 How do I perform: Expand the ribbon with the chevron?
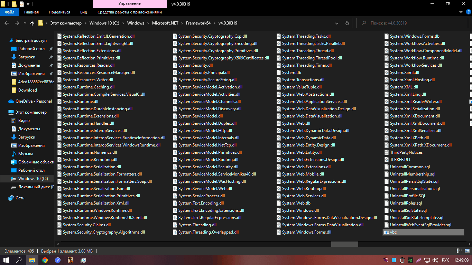pyautogui.click(x=461, y=12)
